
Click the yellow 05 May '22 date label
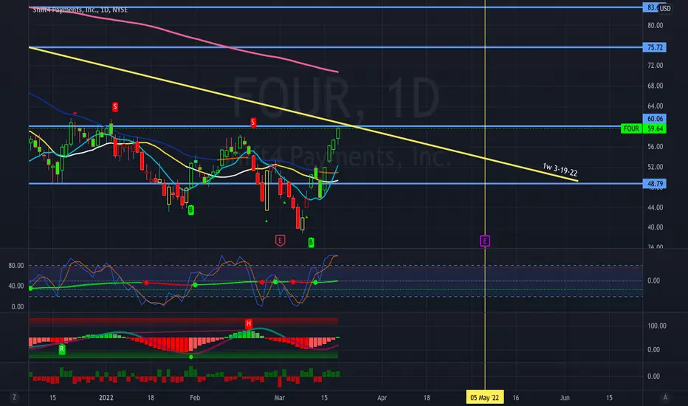[x=484, y=398]
